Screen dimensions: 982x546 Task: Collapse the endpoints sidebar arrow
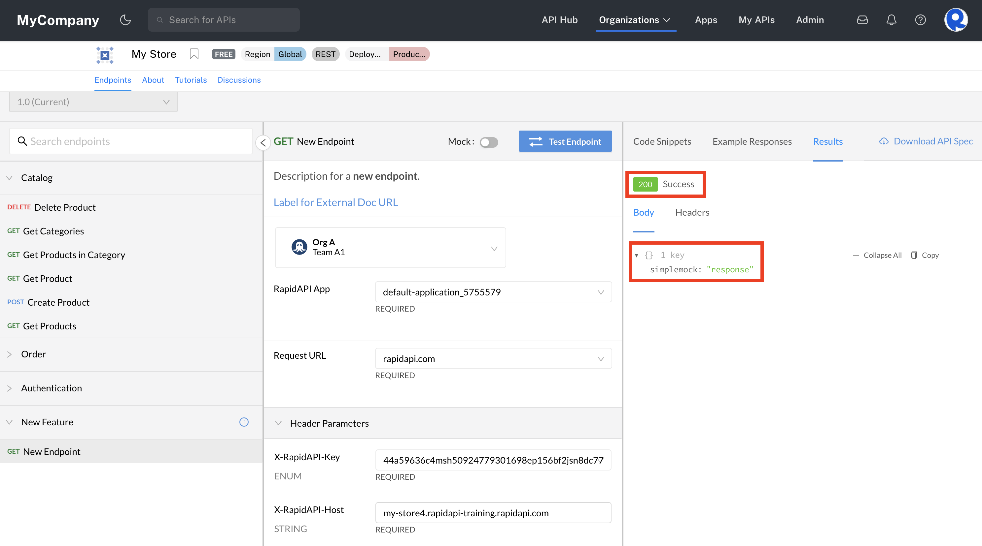263,143
